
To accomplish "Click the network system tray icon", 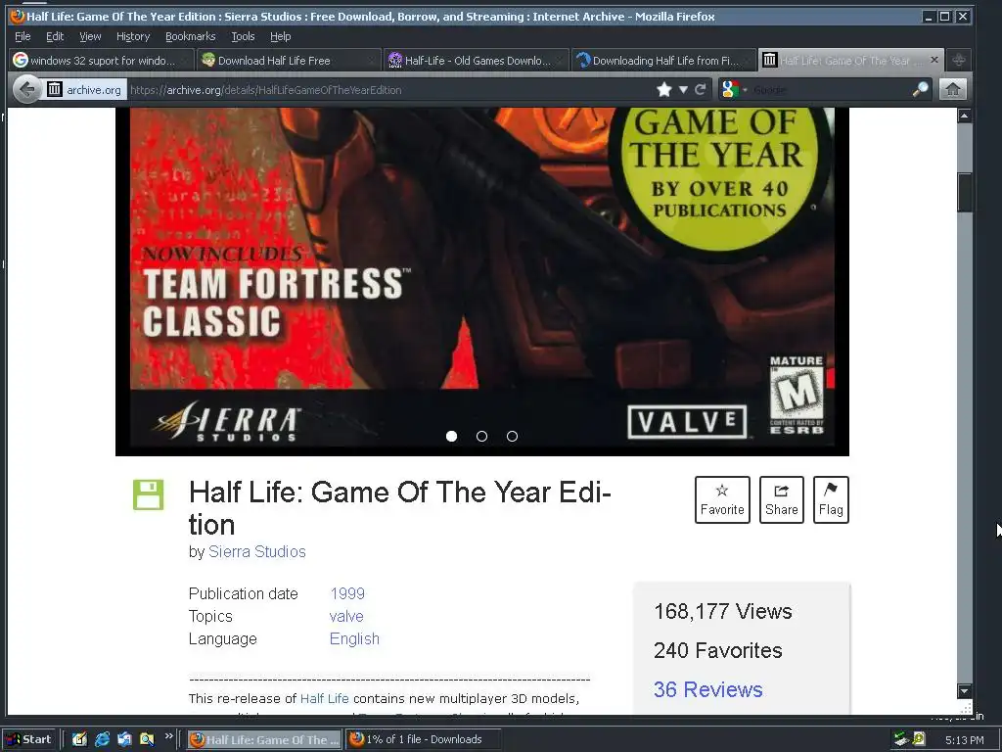I will pyautogui.click(x=901, y=739).
